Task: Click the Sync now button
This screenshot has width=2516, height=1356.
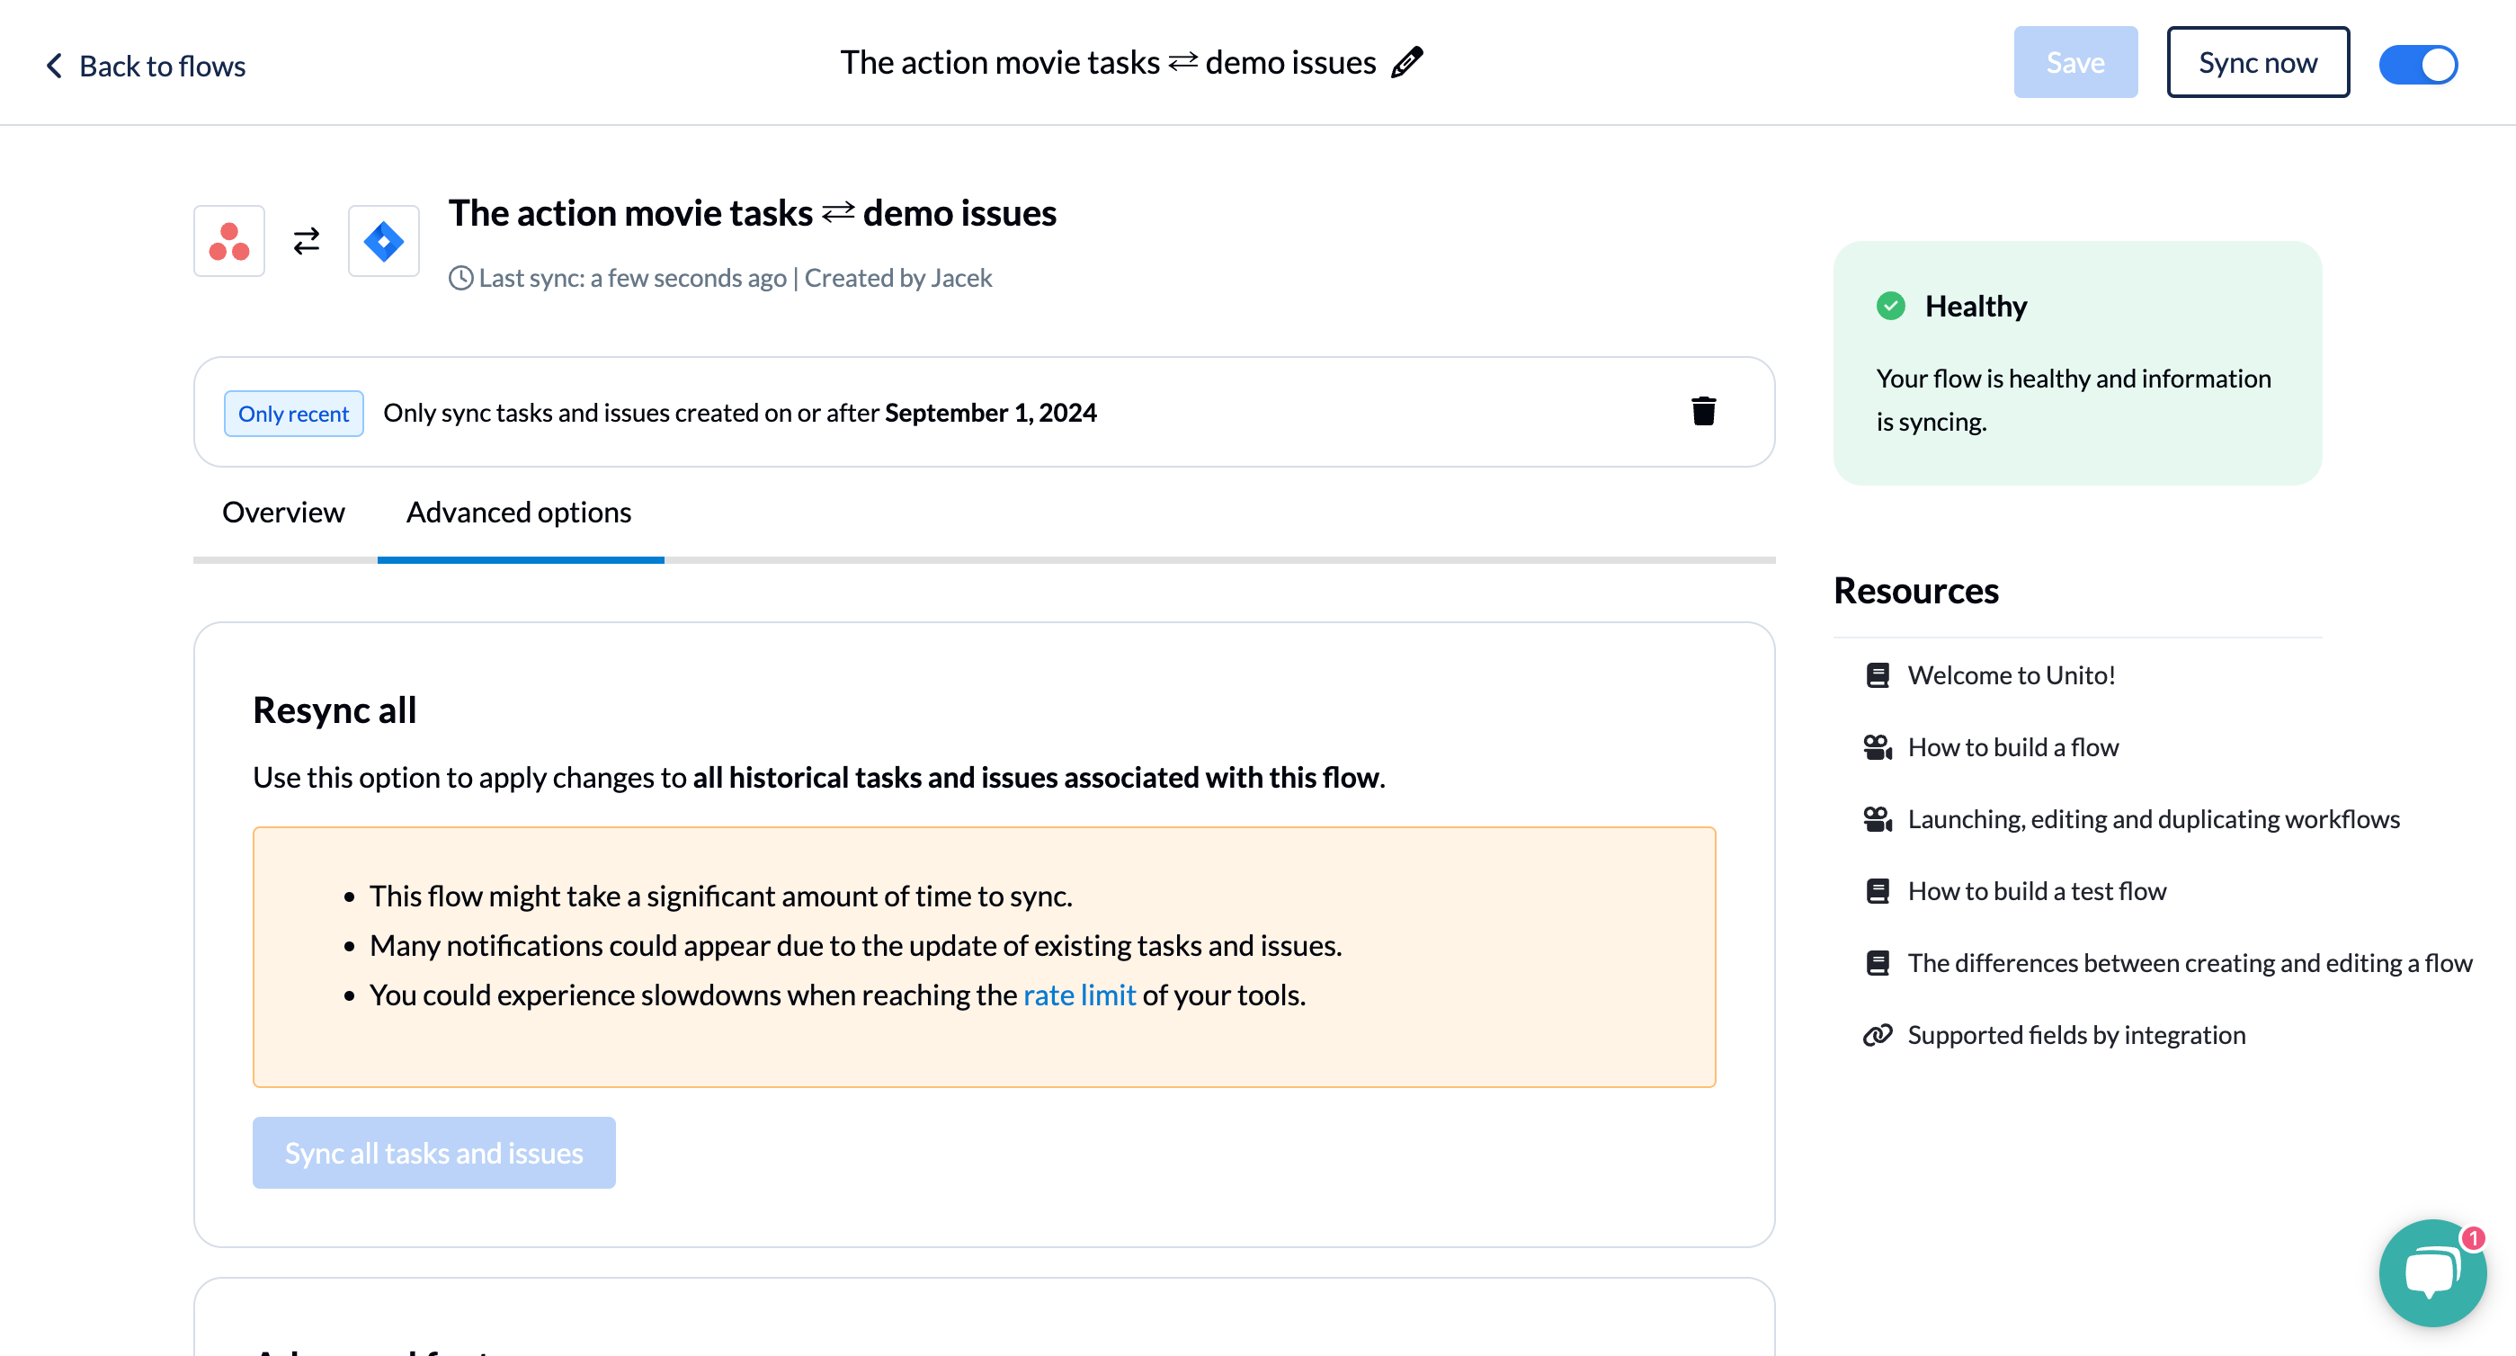Action: 2258,63
